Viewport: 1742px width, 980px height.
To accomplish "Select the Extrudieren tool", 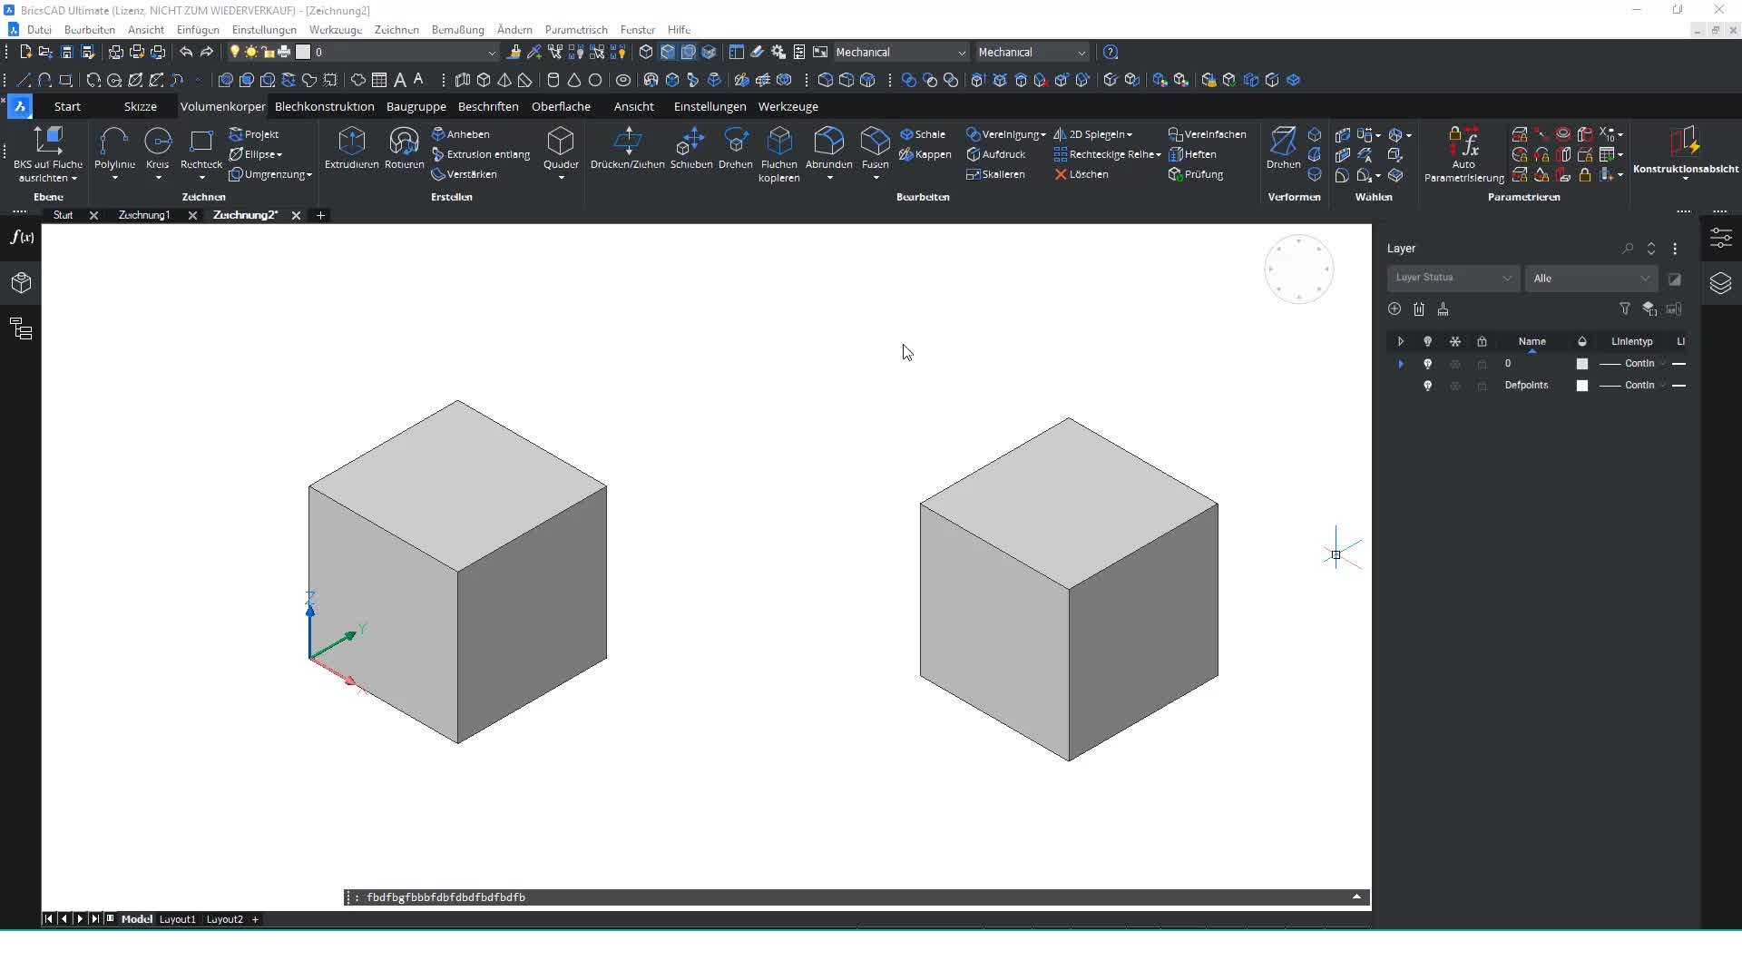I will pos(351,148).
